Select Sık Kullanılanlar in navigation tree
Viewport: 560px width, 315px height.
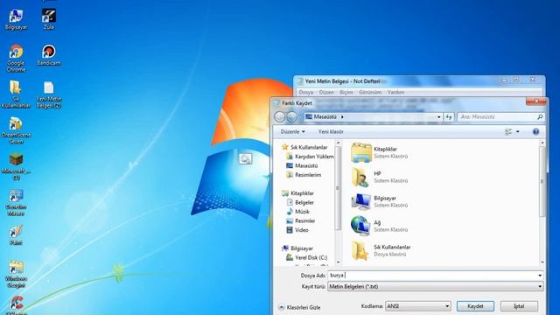coord(304,147)
